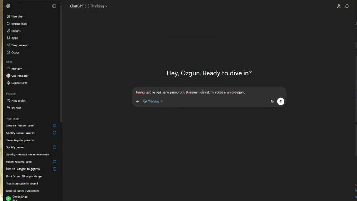
Task: Click the Cat Translator avatar icon
Action: click(x=8, y=76)
